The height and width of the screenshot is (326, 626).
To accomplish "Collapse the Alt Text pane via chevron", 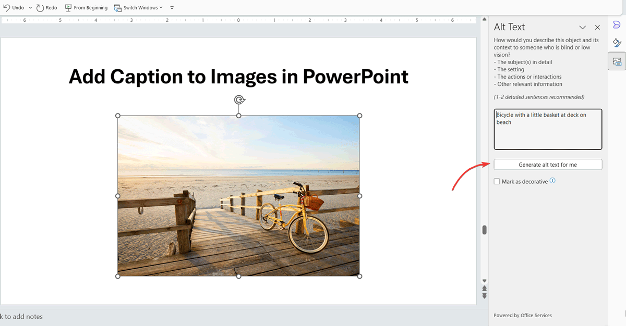I will [x=583, y=27].
